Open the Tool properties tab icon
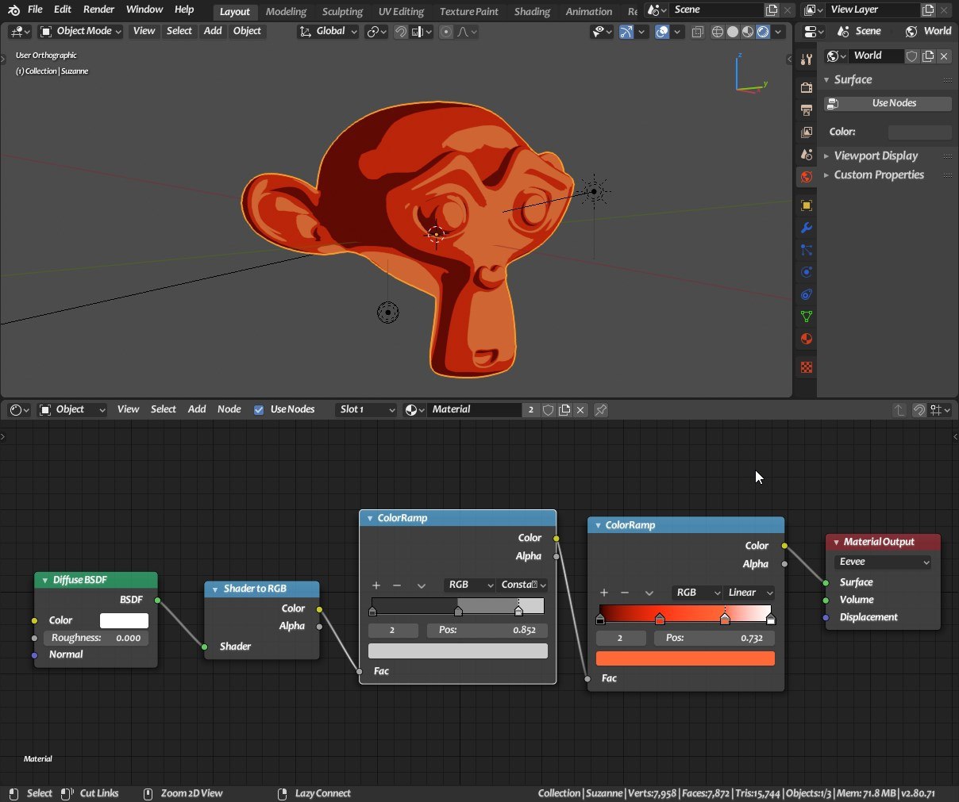959x802 pixels. click(806, 59)
